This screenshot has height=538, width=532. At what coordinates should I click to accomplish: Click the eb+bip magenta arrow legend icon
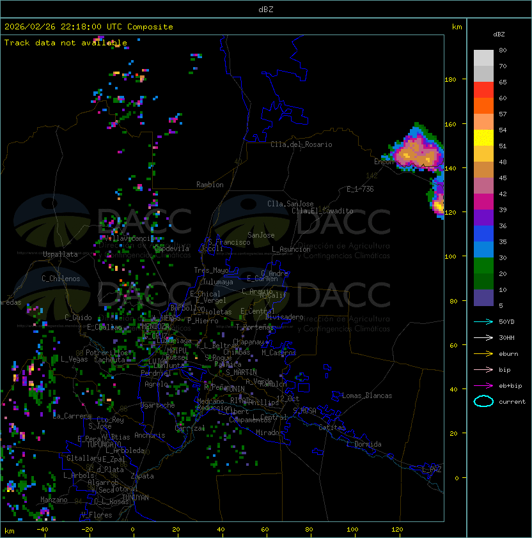point(483,386)
